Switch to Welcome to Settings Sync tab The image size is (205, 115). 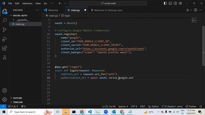[108, 10]
